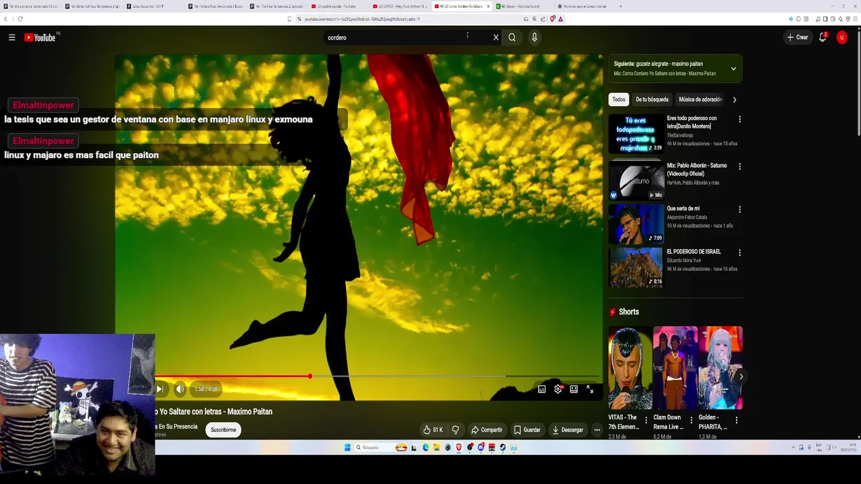Image resolution: width=861 pixels, height=484 pixels.
Task: Select the Todos filter chip
Action: click(618, 99)
